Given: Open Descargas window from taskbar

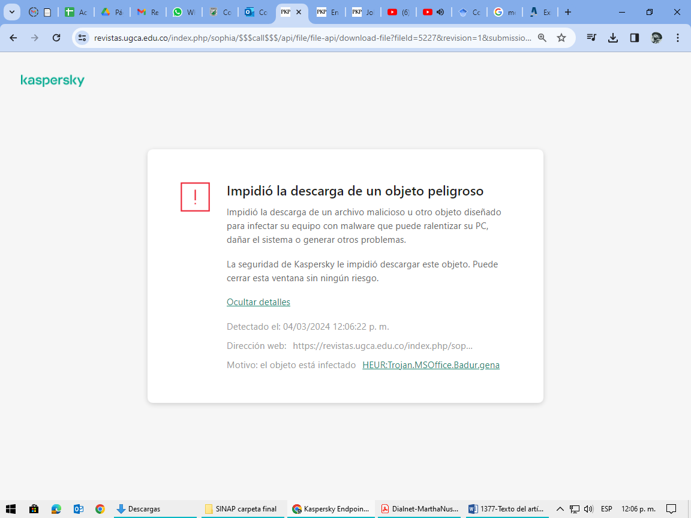Looking at the screenshot, I should tap(154, 509).
